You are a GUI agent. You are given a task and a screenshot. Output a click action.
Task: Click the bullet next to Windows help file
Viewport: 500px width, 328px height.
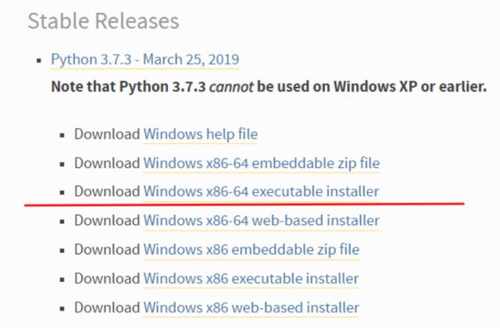(62, 135)
